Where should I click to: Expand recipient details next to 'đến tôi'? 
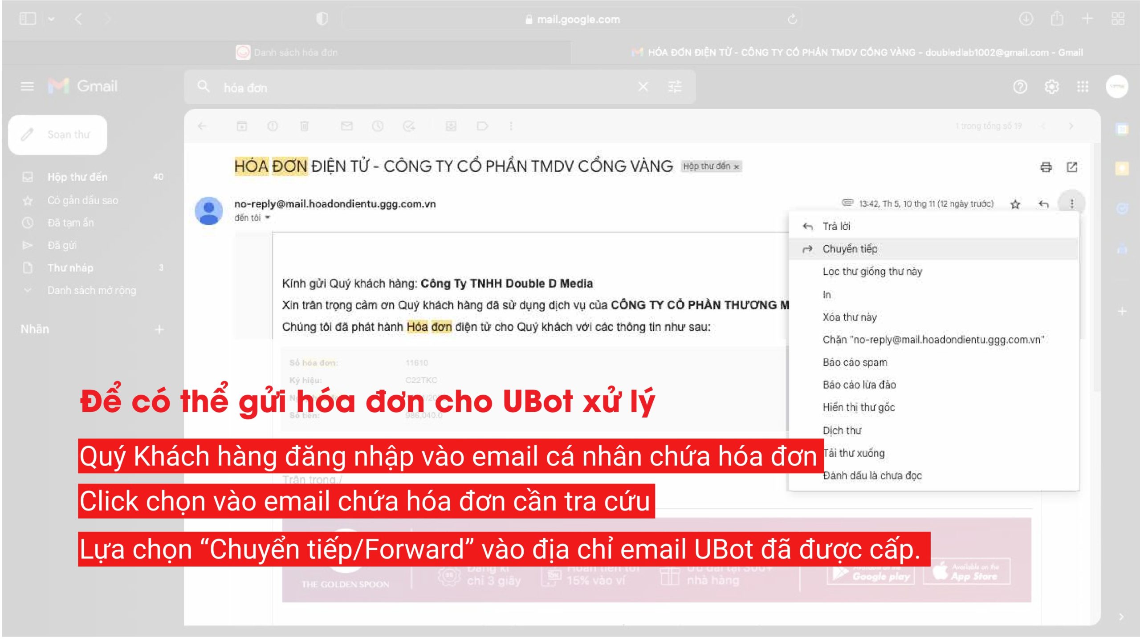pyautogui.click(x=268, y=218)
